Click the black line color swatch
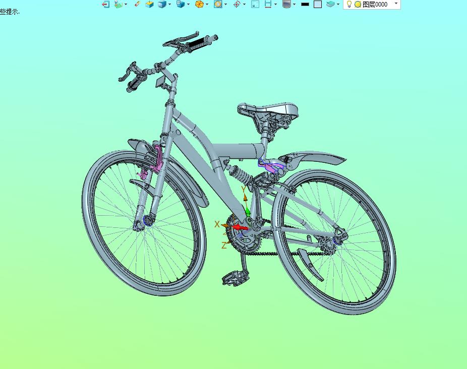This screenshot has width=467, height=369. (305, 4)
